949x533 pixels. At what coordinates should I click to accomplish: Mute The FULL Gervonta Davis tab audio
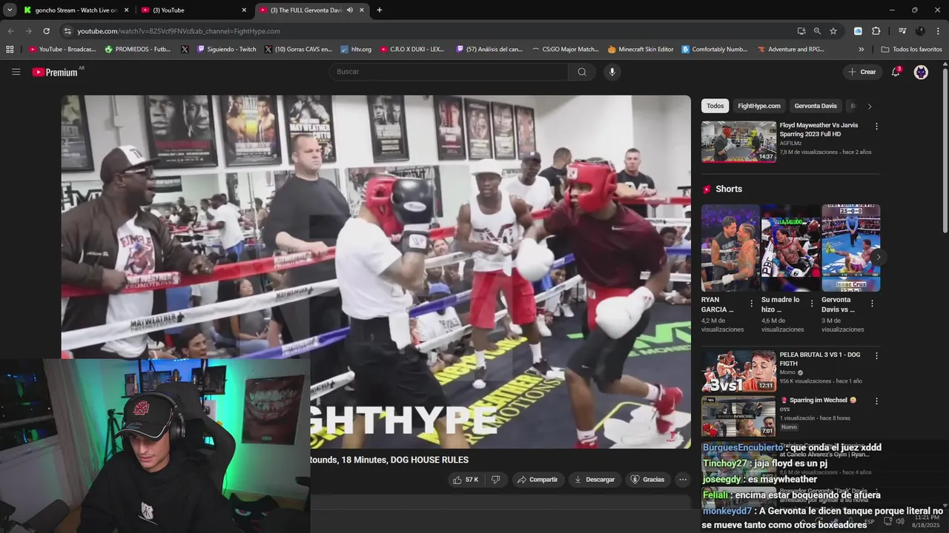[x=350, y=10]
